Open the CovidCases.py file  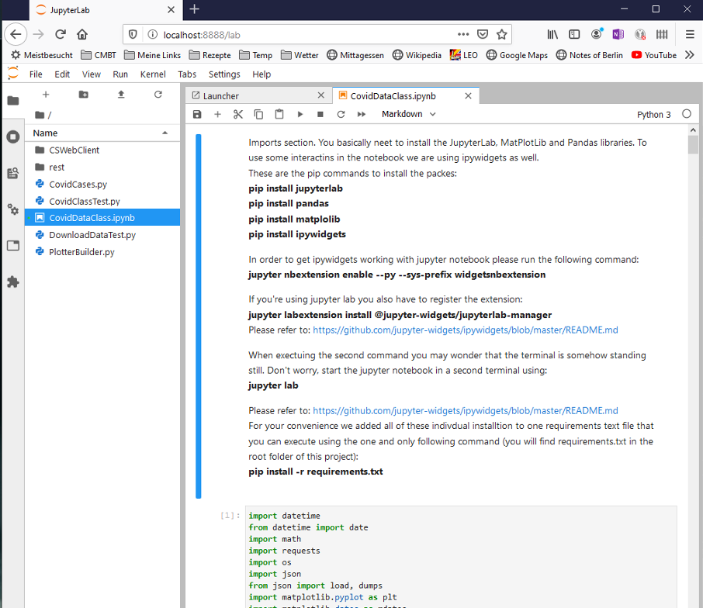(78, 185)
